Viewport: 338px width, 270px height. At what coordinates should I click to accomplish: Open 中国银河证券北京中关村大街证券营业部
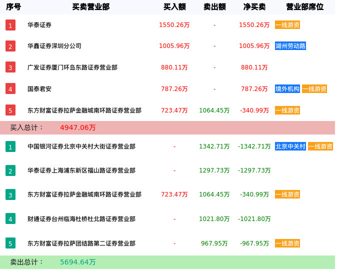[81, 146]
